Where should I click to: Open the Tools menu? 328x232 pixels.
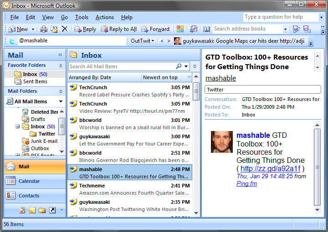[82, 17]
